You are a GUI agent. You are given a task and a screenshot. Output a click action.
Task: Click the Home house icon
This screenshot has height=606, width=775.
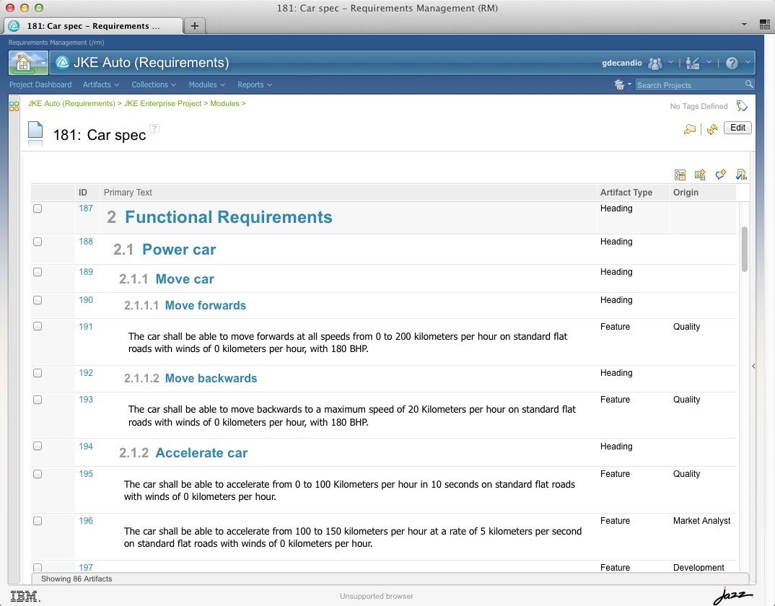tap(23, 63)
